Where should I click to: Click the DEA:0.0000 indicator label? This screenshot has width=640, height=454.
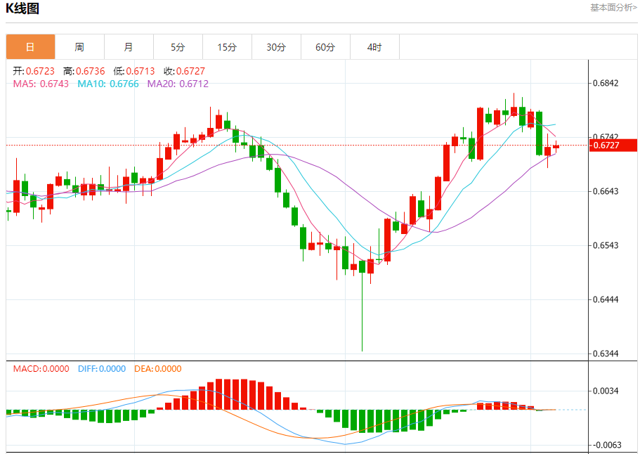pos(158,369)
